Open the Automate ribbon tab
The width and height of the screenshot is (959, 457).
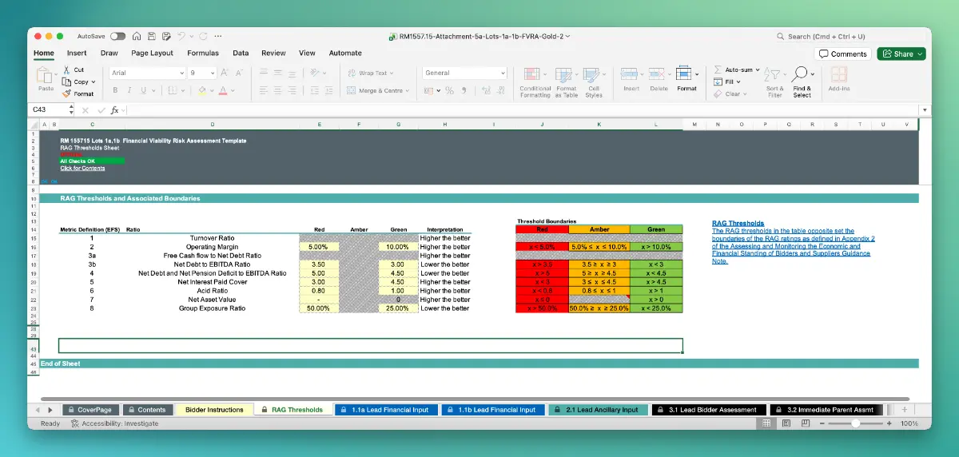click(345, 53)
